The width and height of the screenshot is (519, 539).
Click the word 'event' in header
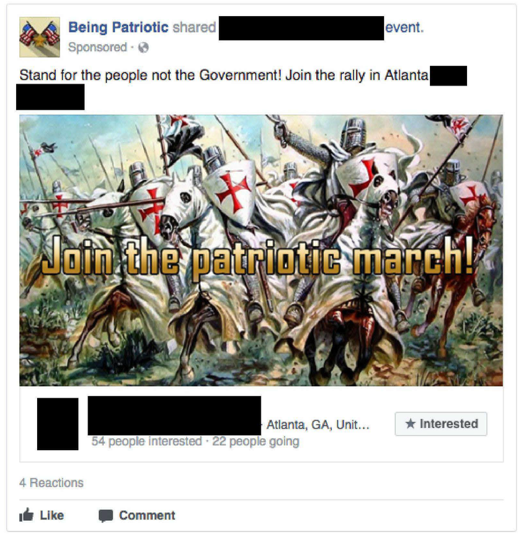(x=402, y=27)
